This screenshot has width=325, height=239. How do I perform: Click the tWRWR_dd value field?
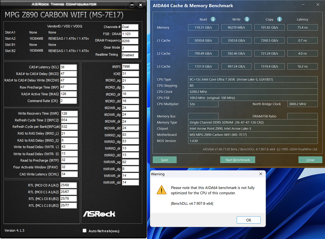(x=130, y=182)
